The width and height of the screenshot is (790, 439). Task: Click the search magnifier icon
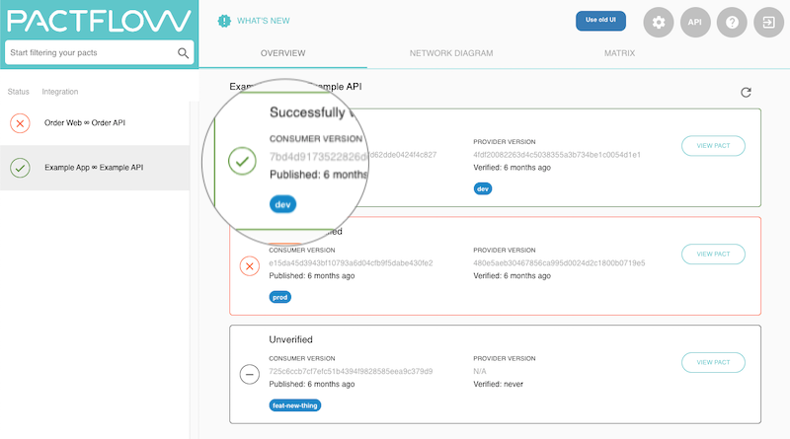[183, 53]
